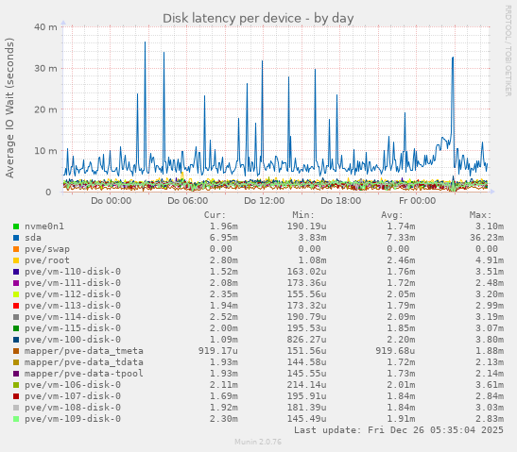Click the pve/swap orange legend swatch

pos(16,249)
